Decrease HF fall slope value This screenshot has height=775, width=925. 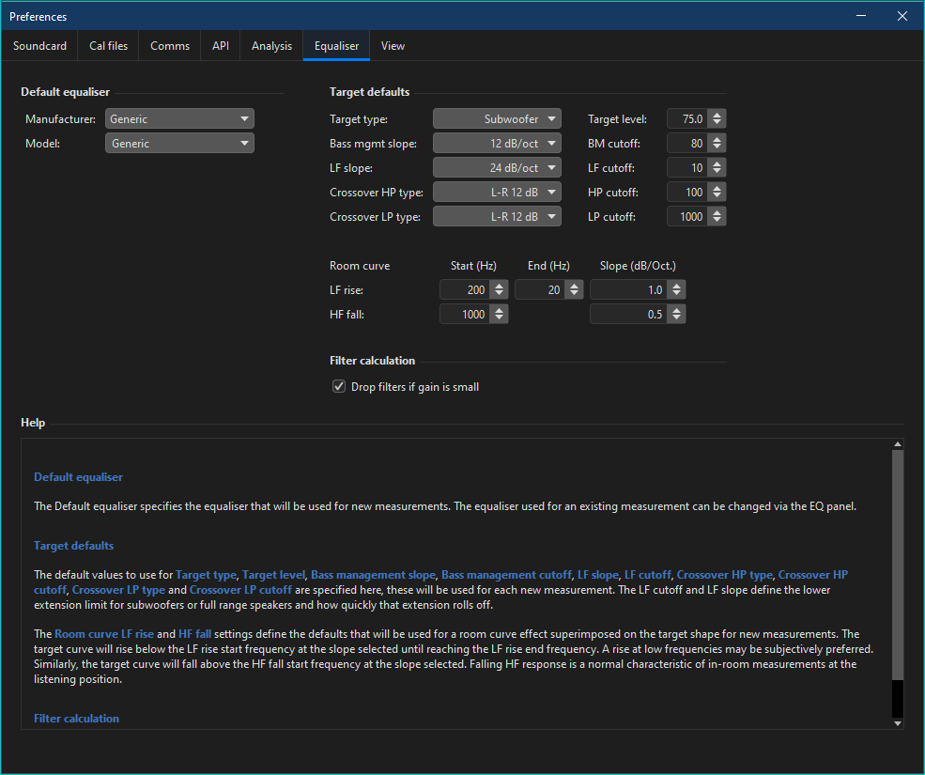click(677, 318)
